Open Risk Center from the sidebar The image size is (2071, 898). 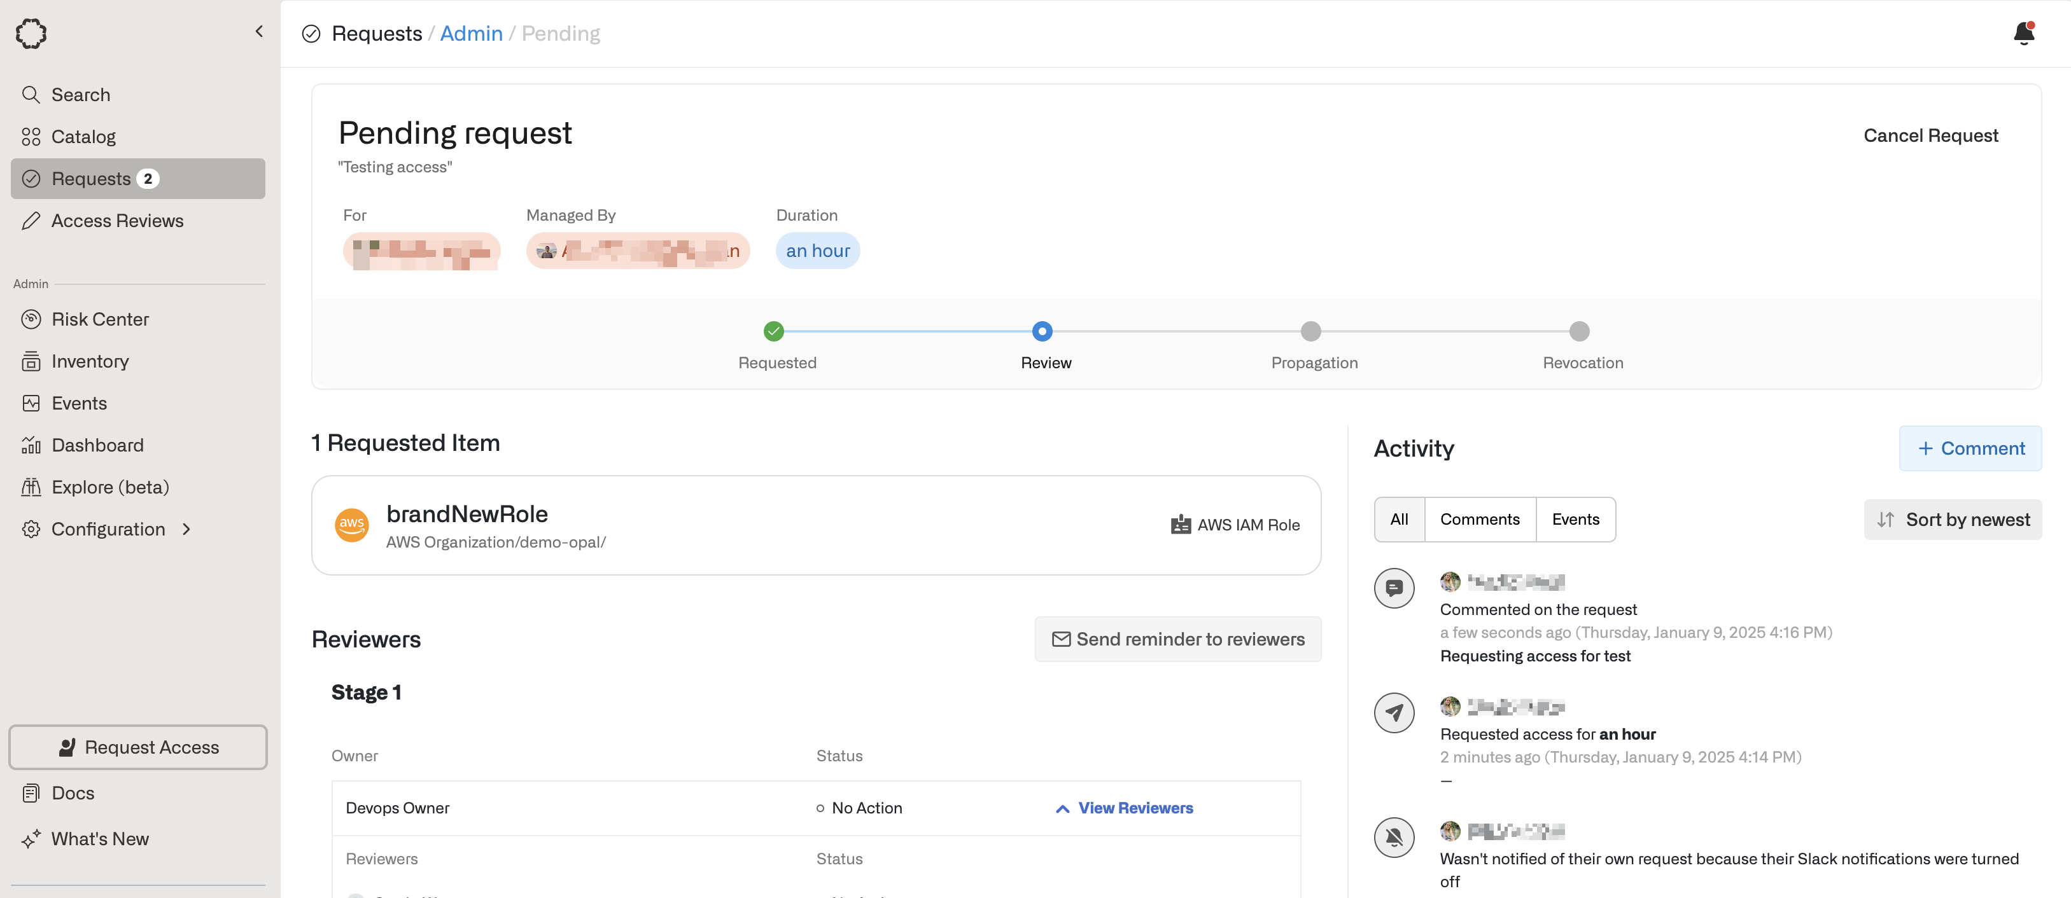100,320
